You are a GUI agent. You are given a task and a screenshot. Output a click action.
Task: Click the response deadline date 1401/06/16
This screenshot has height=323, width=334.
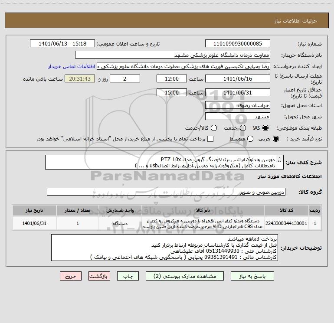tap(238, 78)
